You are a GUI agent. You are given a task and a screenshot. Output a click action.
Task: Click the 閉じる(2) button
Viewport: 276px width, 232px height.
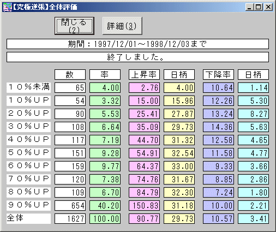(74, 26)
